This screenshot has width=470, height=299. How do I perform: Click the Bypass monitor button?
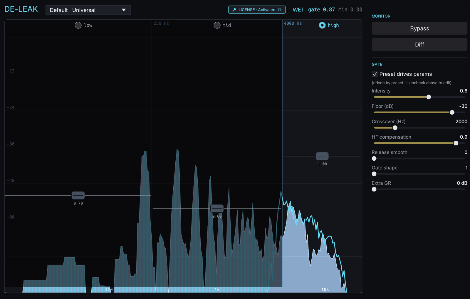[x=419, y=28]
